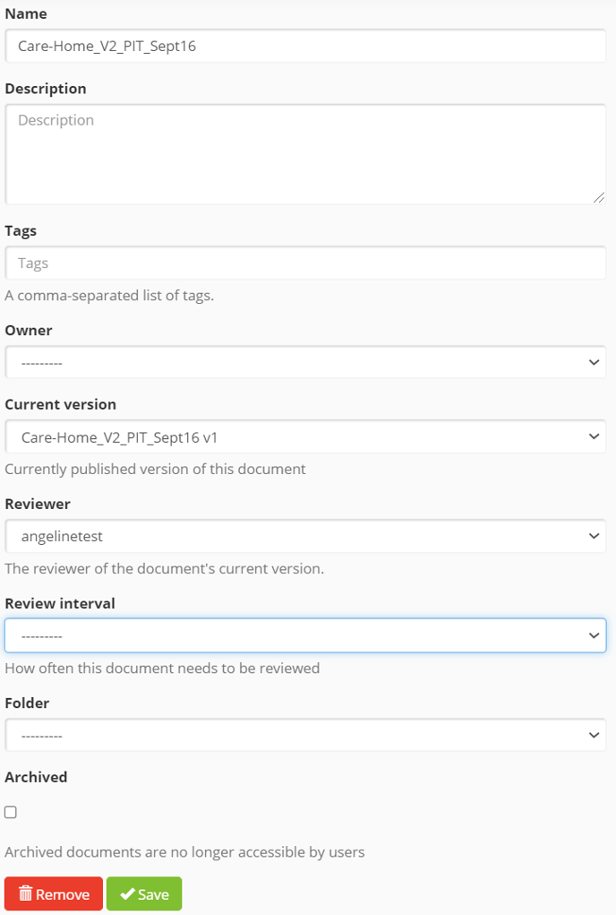The width and height of the screenshot is (616, 915).
Task: Click the Tags input box
Action: point(305,263)
